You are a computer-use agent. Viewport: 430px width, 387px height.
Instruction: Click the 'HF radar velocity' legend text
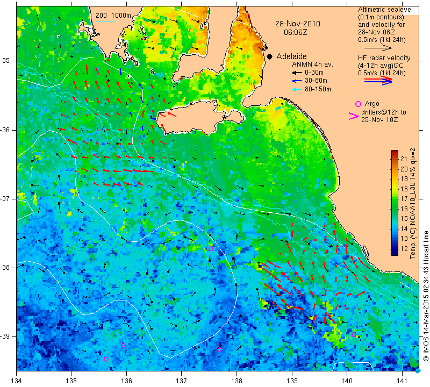pos(384,58)
